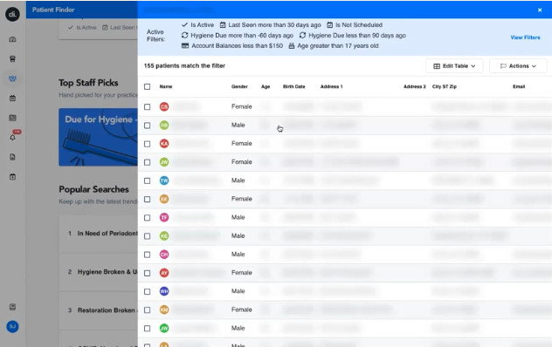552x347 pixels.
Task: Click the di logo at top left
Action: [12, 14]
